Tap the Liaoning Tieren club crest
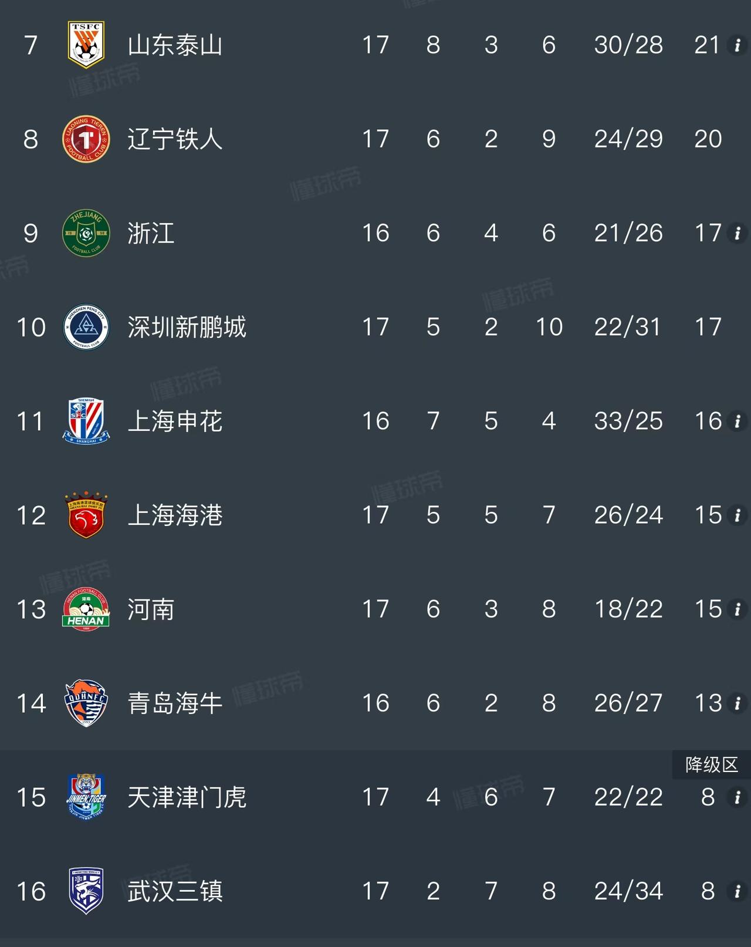Viewport: 751px width, 947px height. click(86, 139)
